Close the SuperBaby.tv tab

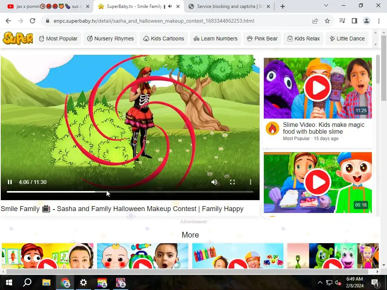(x=178, y=7)
